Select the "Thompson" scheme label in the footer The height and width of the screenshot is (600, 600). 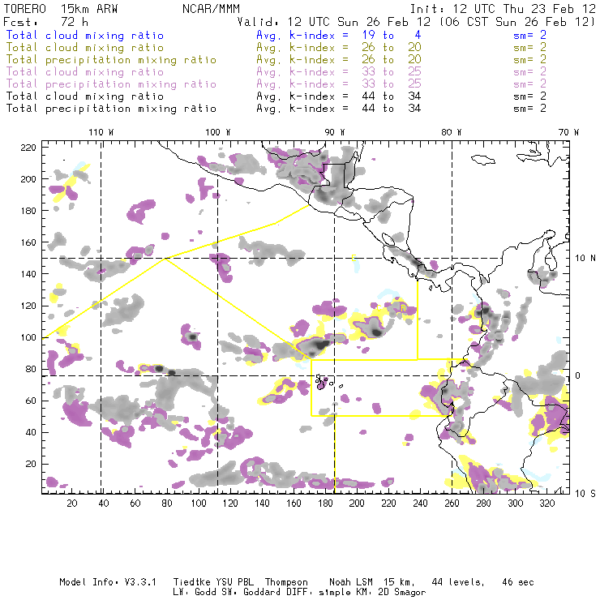click(284, 582)
